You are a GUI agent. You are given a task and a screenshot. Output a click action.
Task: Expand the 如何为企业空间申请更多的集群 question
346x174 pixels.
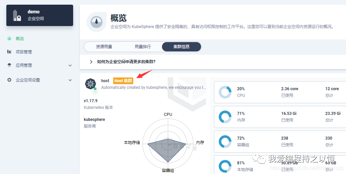click(91, 62)
